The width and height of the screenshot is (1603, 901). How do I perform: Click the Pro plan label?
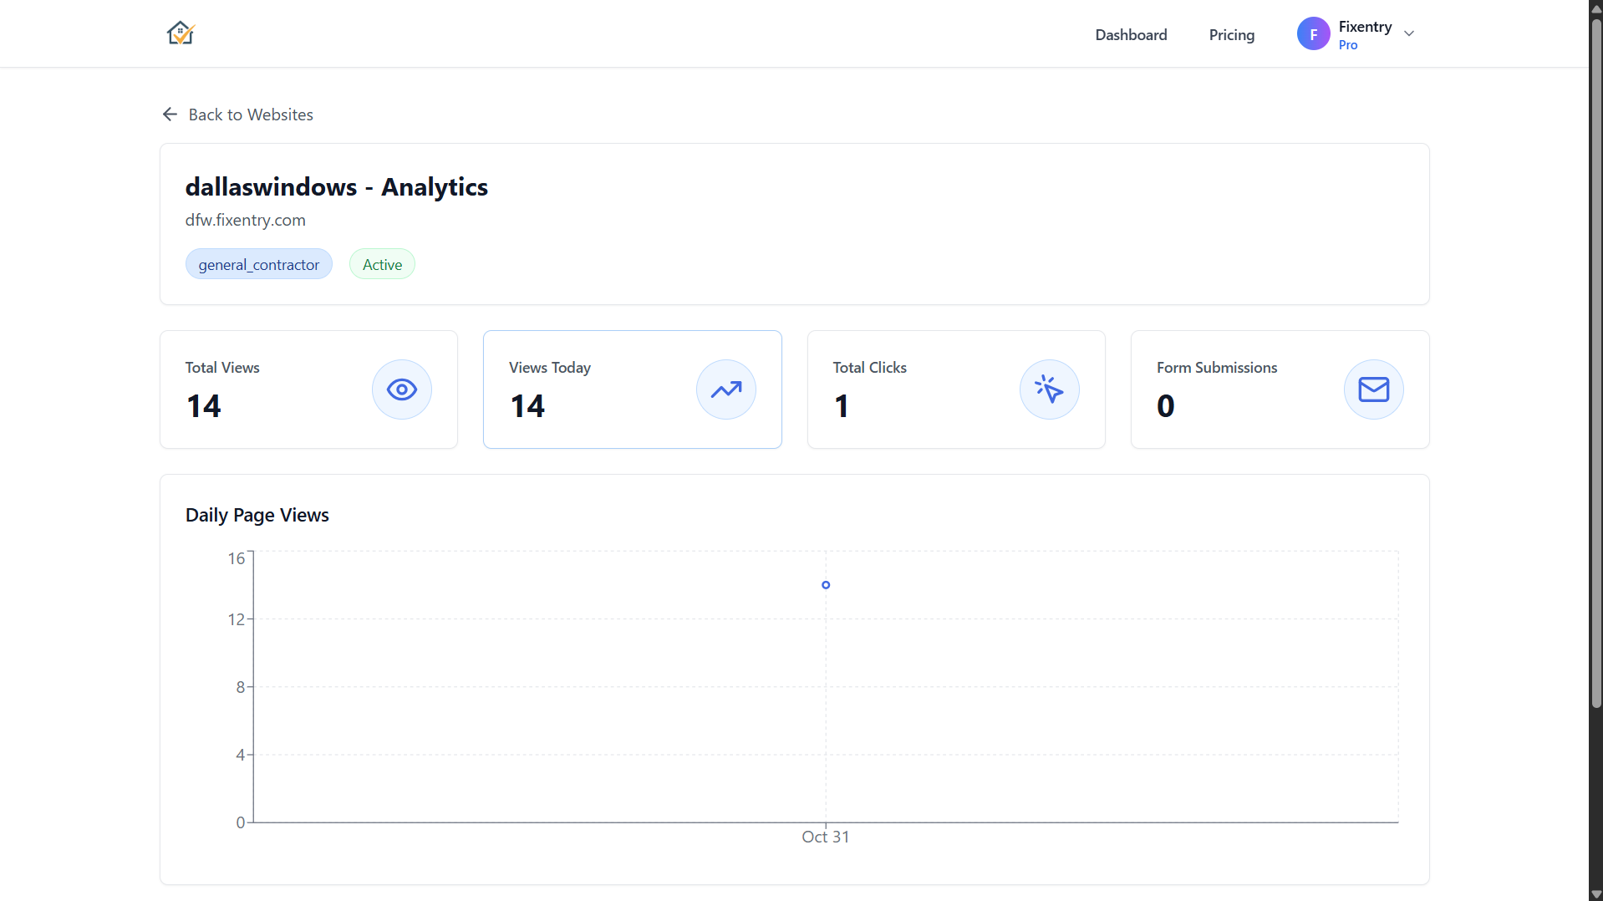pos(1348,45)
